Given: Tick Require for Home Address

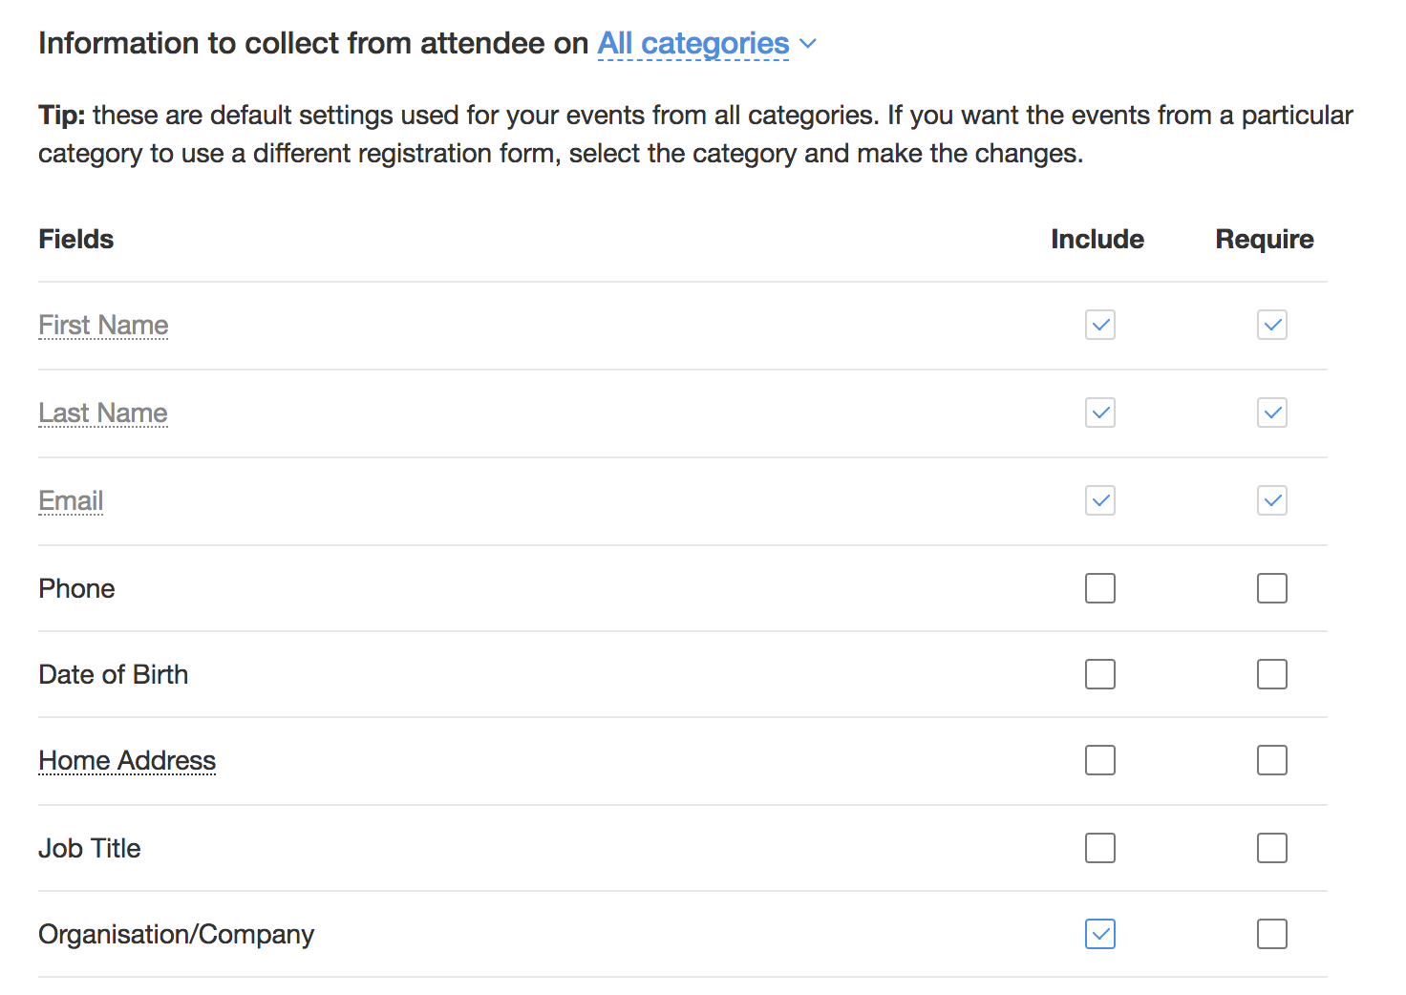Looking at the screenshot, I should point(1272,760).
